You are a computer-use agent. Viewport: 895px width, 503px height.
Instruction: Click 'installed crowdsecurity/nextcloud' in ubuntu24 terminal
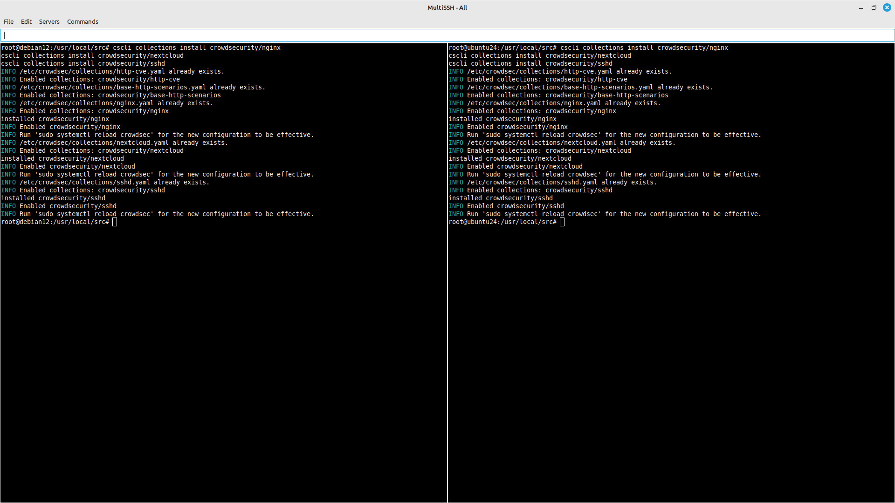pyautogui.click(x=510, y=158)
